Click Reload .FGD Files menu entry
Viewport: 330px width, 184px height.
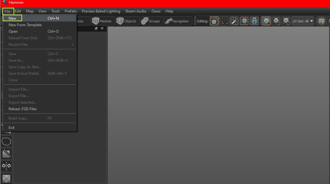(x=22, y=109)
